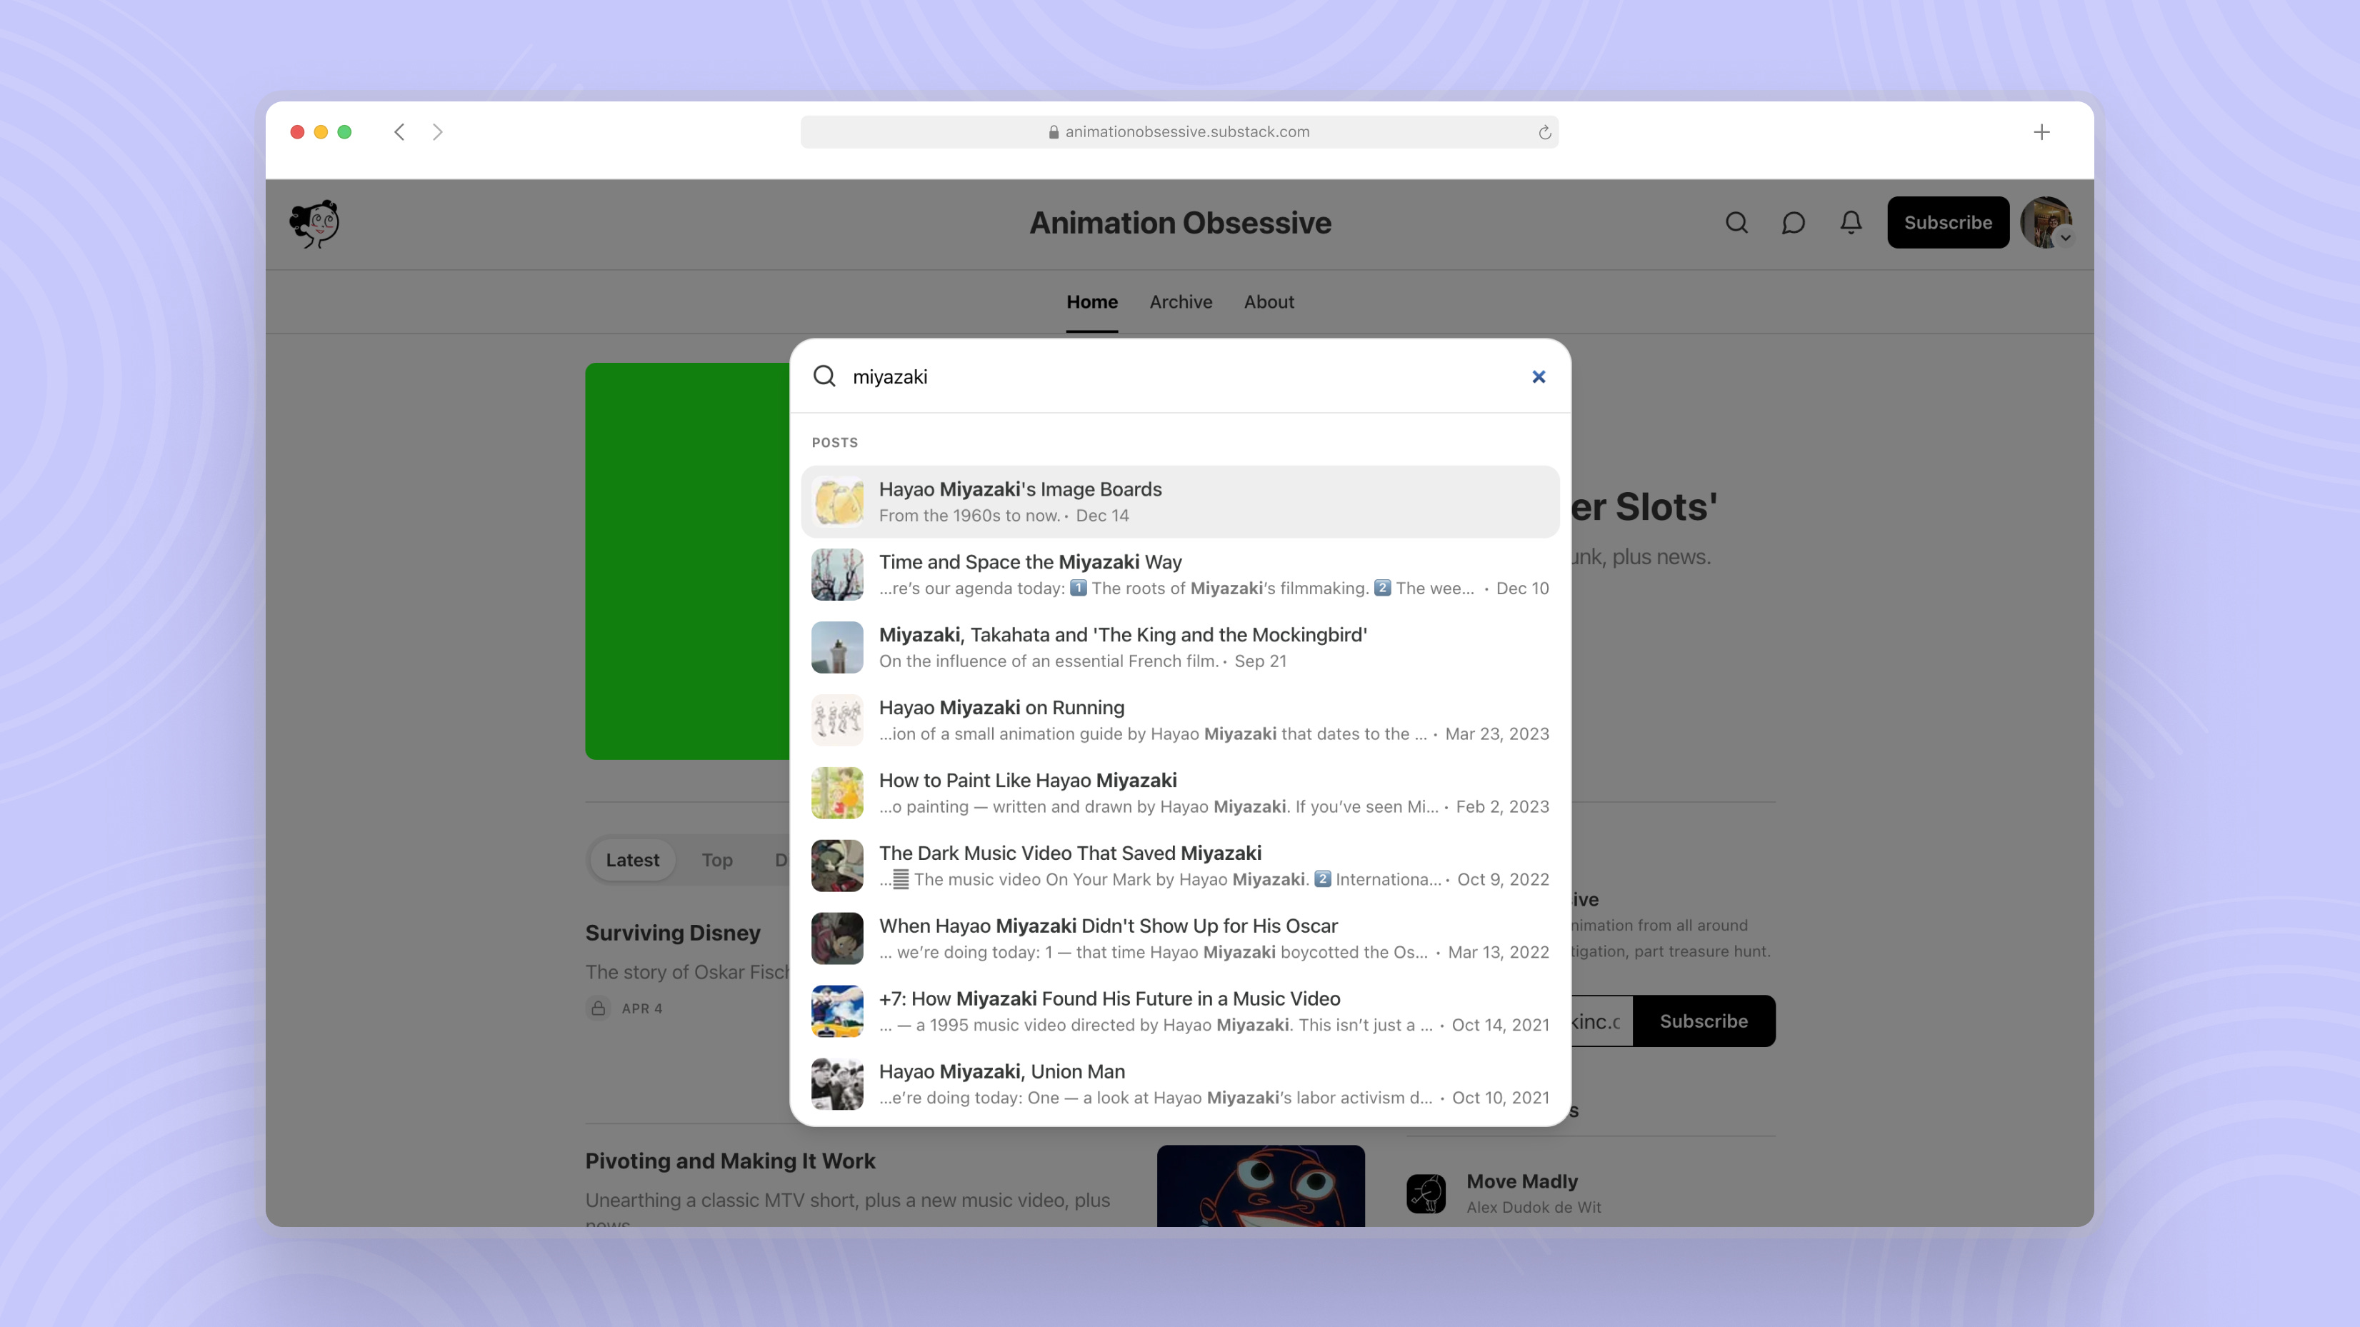Open Miyazaki, Takahata and King and Mockingbird post
This screenshot has width=2360, height=1327.
(x=1180, y=648)
